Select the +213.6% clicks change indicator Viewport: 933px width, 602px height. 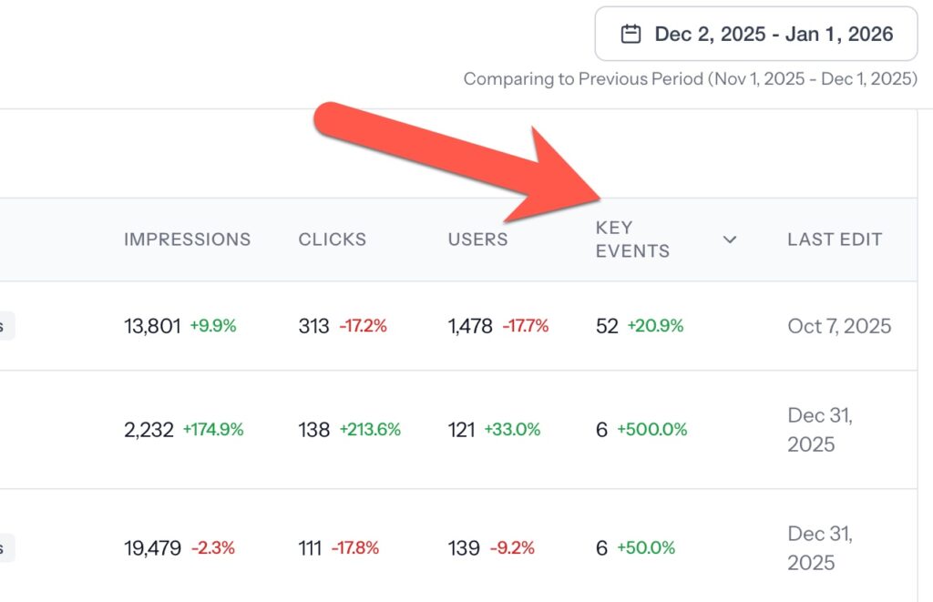(x=370, y=430)
